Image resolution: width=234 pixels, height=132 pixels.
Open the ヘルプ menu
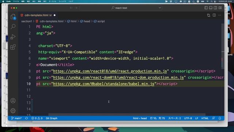(71, 1)
